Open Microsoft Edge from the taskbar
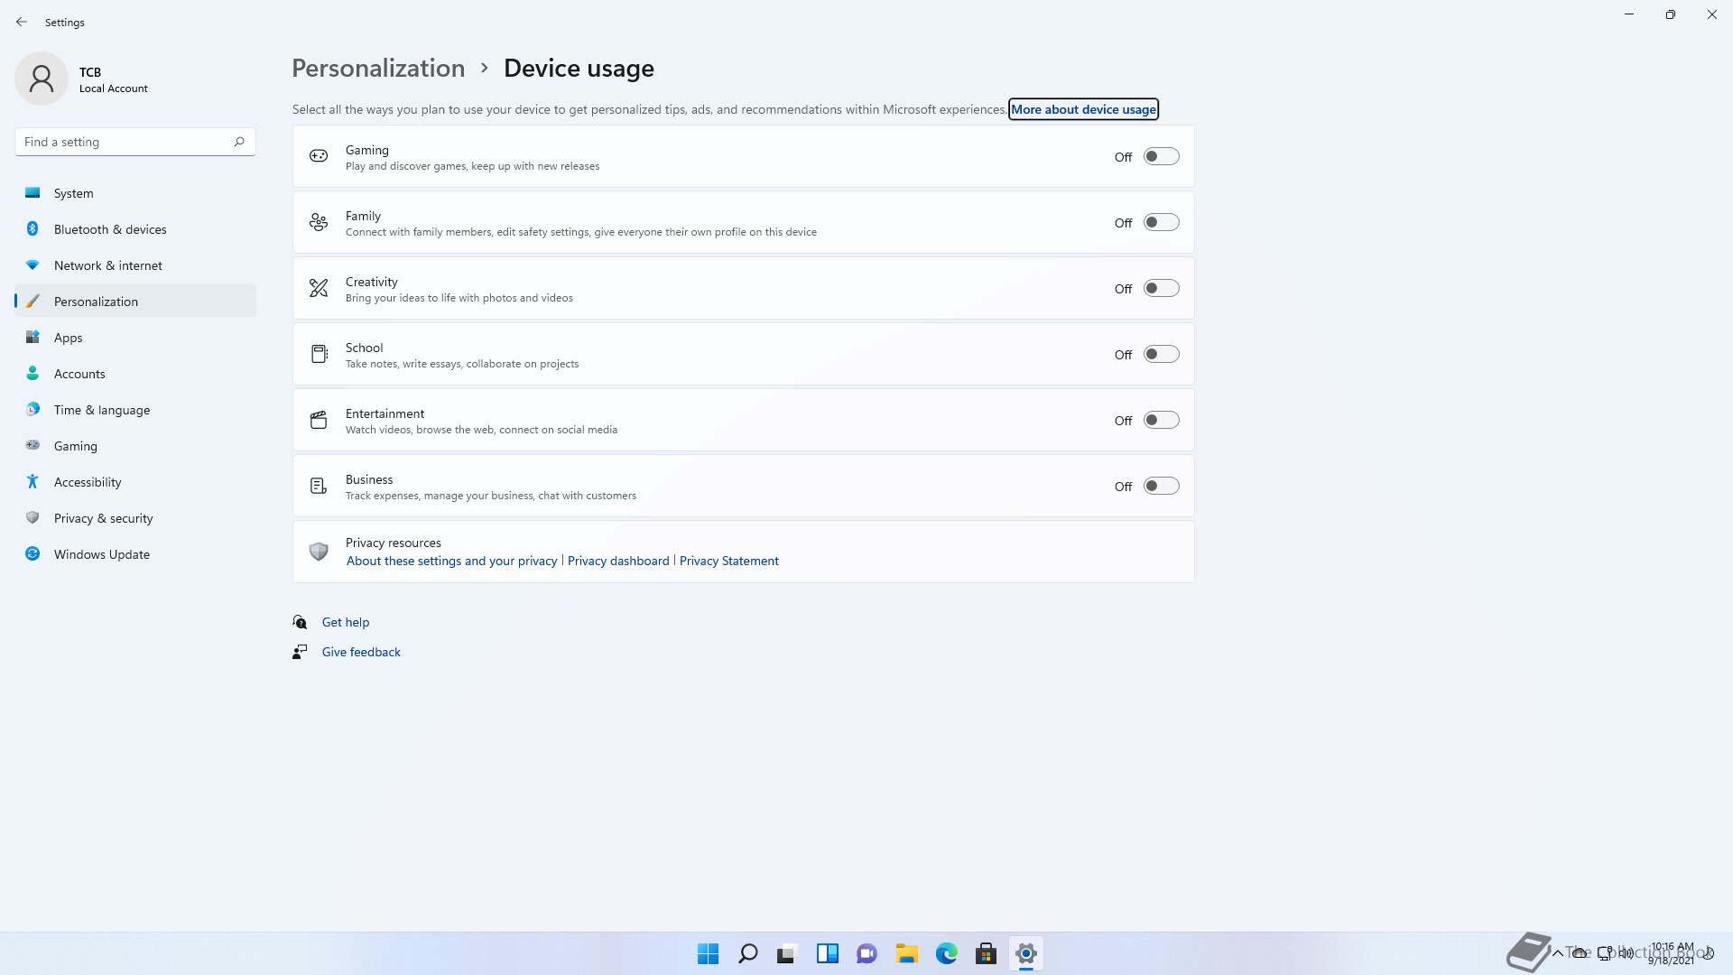This screenshot has width=1733, height=975. point(946,953)
